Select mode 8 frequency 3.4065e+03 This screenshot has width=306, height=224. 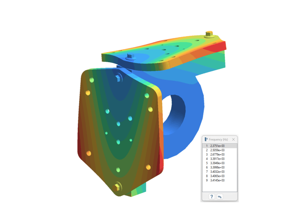pos(220,176)
